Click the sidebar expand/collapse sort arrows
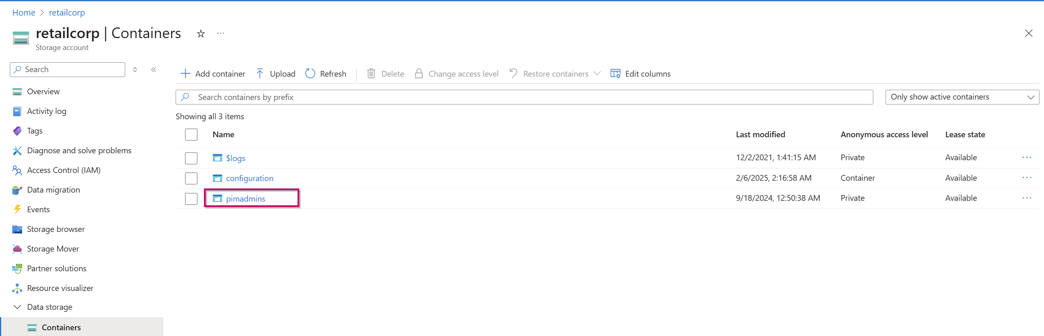1044x336 pixels. (x=135, y=70)
